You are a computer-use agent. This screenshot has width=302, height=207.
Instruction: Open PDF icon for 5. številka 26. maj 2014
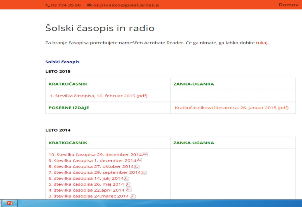point(128,184)
